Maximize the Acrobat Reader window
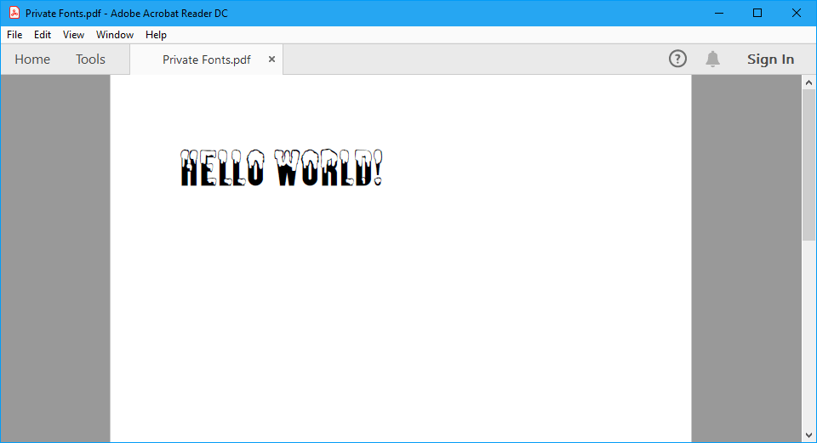Image resolution: width=817 pixels, height=443 pixels. [757, 13]
